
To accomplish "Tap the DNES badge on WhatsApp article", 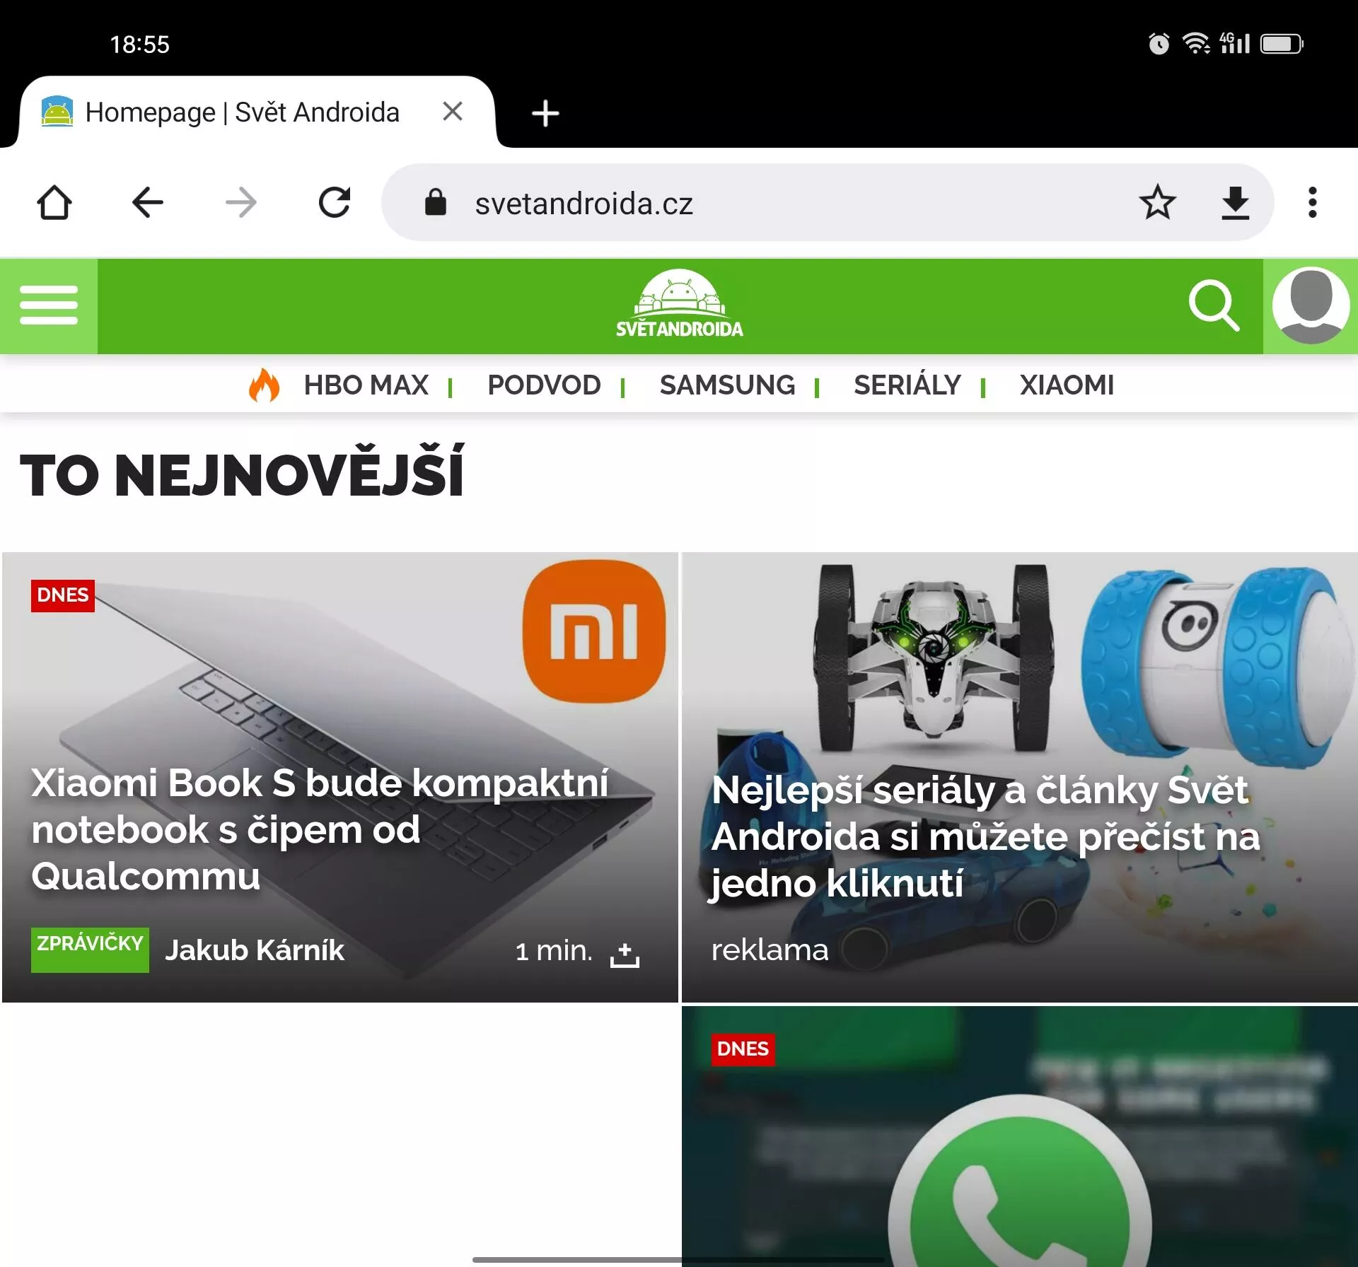I will coord(743,1049).
